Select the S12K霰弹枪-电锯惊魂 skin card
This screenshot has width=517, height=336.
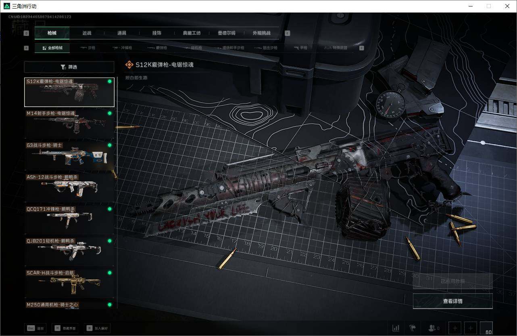click(x=69, y=92)
